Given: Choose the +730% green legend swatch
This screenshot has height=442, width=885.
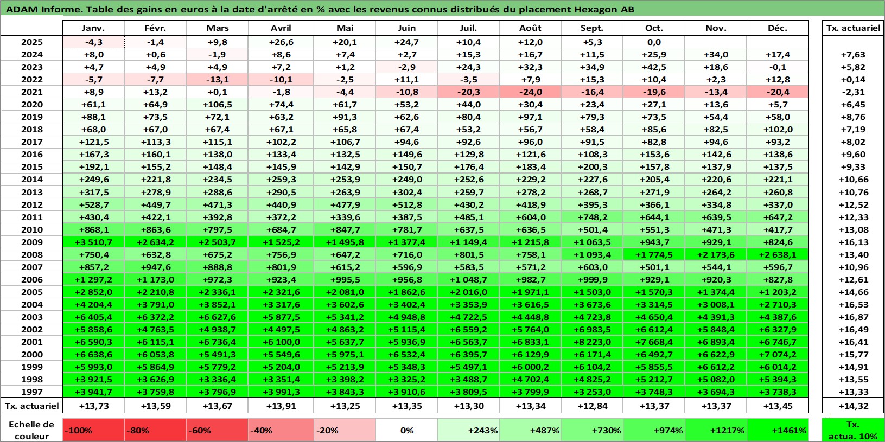Looking at the screenshot, I should coord(593,430).
